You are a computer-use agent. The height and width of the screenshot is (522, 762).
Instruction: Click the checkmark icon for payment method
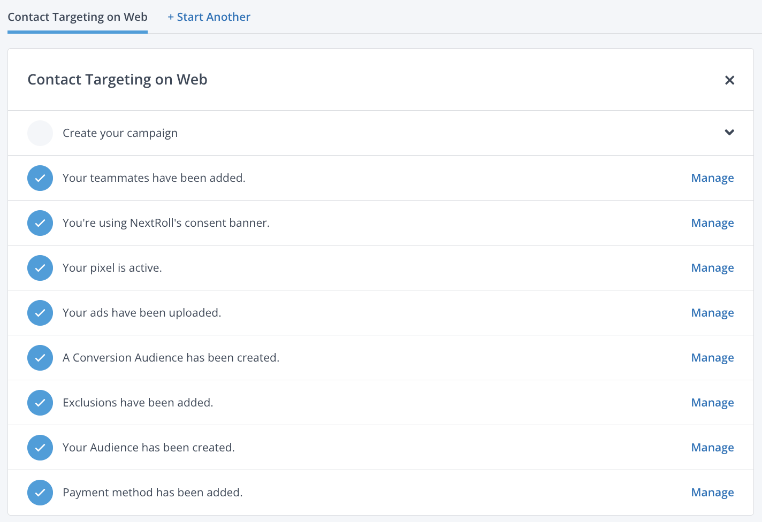point(40,493)
